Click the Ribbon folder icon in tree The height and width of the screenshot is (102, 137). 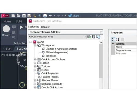(39, 63)
